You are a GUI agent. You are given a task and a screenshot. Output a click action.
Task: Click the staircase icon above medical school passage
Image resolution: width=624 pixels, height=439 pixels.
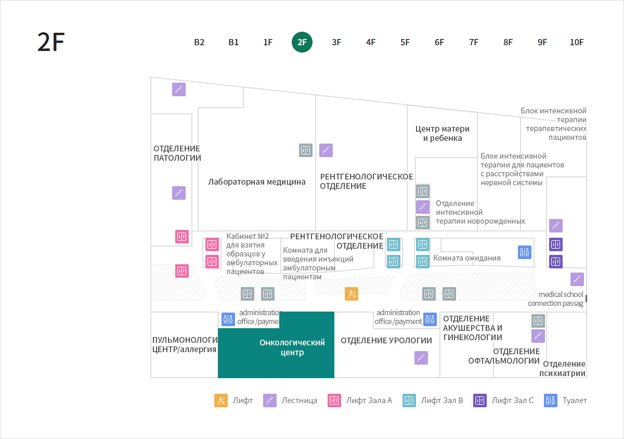pyautogui.click(x=577, y=279)
